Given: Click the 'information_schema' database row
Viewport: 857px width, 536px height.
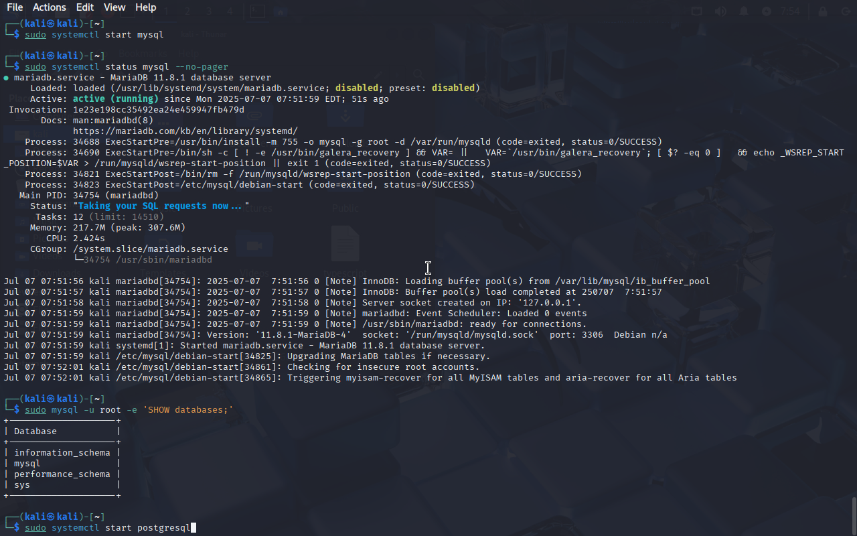Looking at the screenshot, I should coord(62,453).
